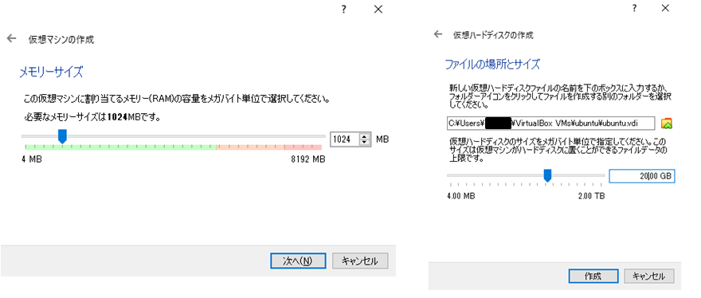Click the red zone of memory slider scale
The height and width of the screenshot is (298, 701).
[304, 147]
